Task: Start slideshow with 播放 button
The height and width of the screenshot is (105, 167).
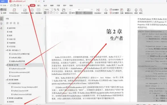Action: [32, 11]
